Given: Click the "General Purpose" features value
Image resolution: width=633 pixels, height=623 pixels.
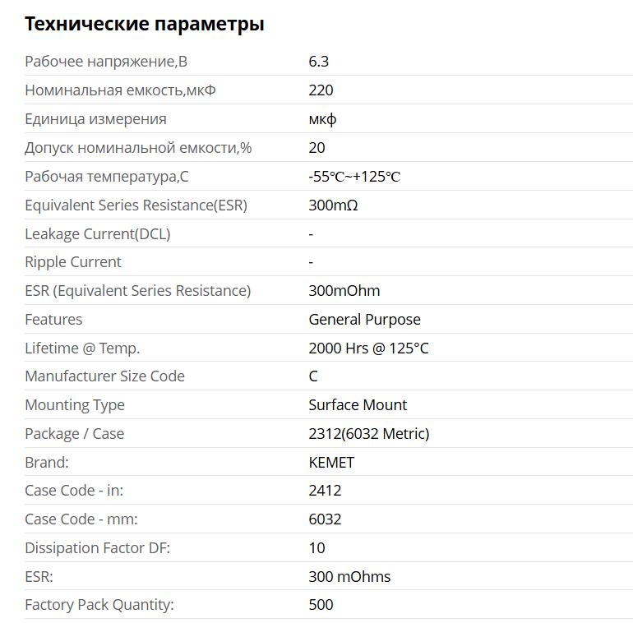Looking at the screenshot, I should point(364,320).
